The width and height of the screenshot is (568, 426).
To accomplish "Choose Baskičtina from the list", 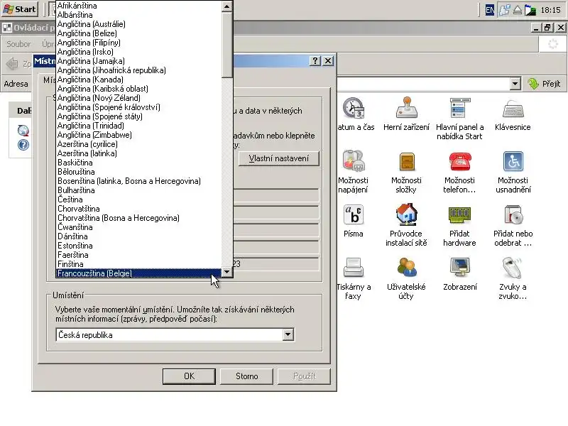I will click(139, 163).
